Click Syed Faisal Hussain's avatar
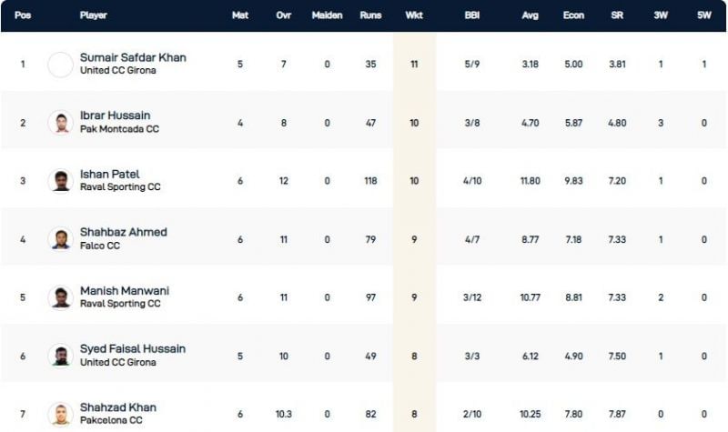 pyautogui.click(x=60, y=355)
